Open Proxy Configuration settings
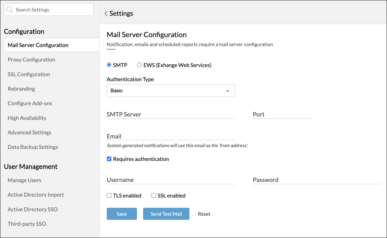Screen dimensions: 387x238 coord(31,60)
